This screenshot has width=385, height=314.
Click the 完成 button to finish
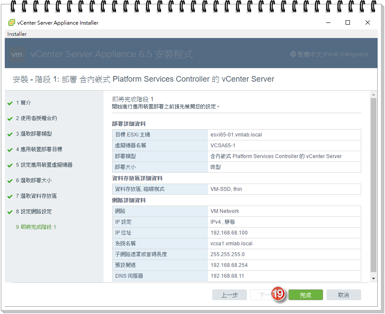[x=305, y=295]
